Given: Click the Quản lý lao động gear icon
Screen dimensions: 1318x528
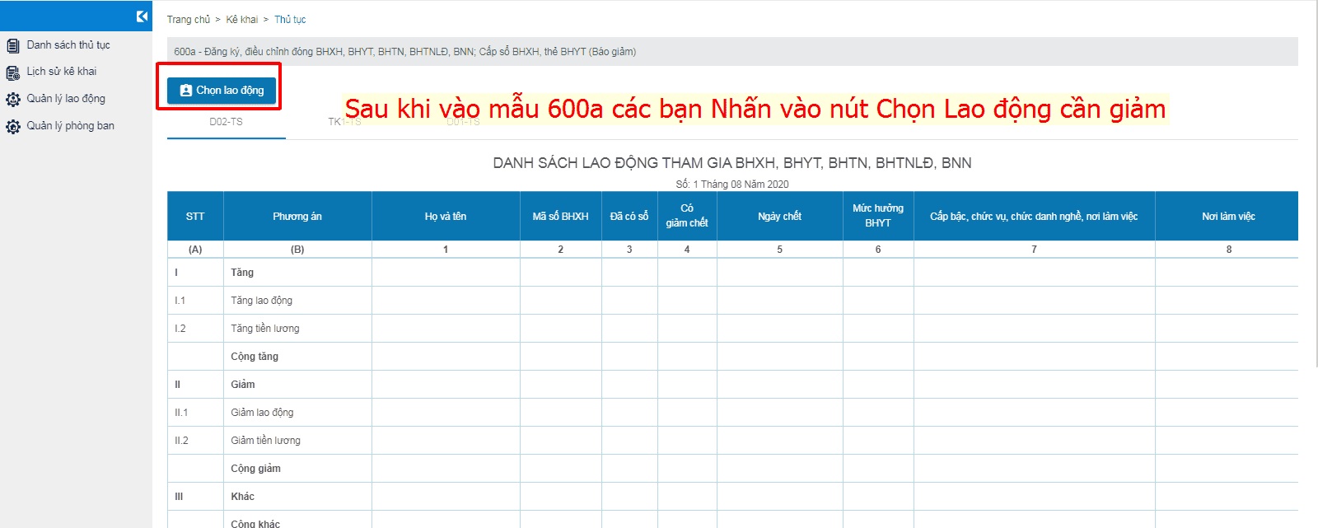Looking at the screenshot, I should (x=13, y=100).
